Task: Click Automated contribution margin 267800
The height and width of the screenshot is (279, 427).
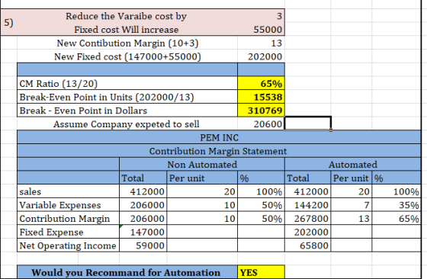Action: coord(308,218)
